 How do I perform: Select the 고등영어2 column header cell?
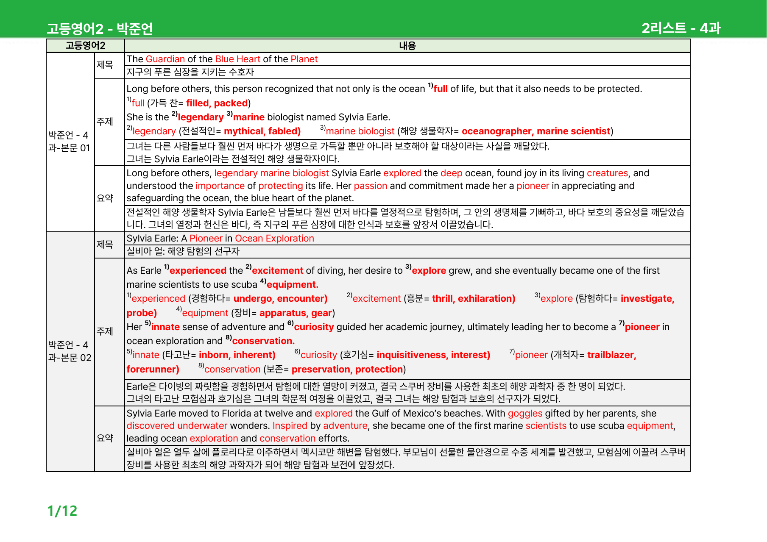[85, 46]
